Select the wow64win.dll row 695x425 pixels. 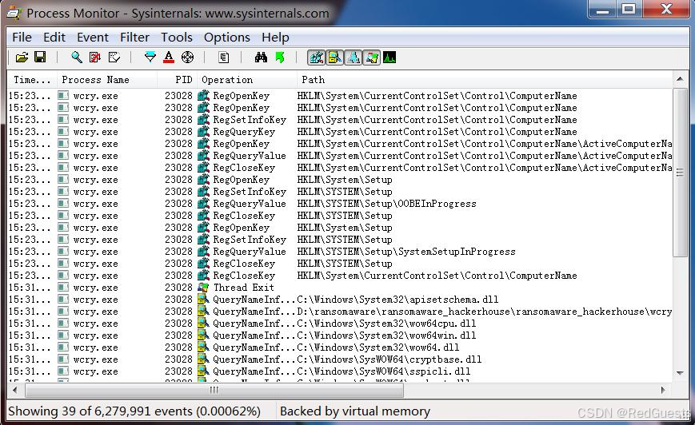pyautogui.click(x=340, y=336)
